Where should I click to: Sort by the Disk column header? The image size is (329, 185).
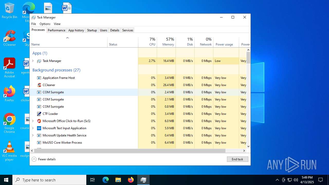point(185,42)
